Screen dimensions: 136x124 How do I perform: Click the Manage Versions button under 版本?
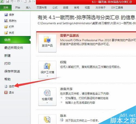coord(47,119)
